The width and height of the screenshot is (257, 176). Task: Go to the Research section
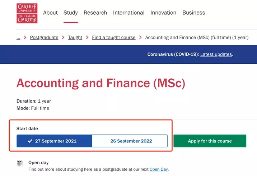[95, 13]
